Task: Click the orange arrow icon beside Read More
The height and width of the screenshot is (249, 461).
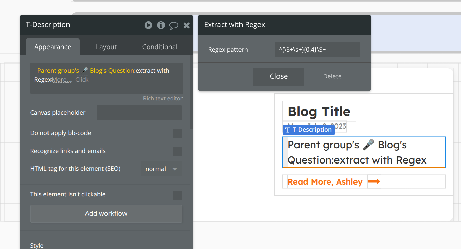Action: click(x=374, y=181)
